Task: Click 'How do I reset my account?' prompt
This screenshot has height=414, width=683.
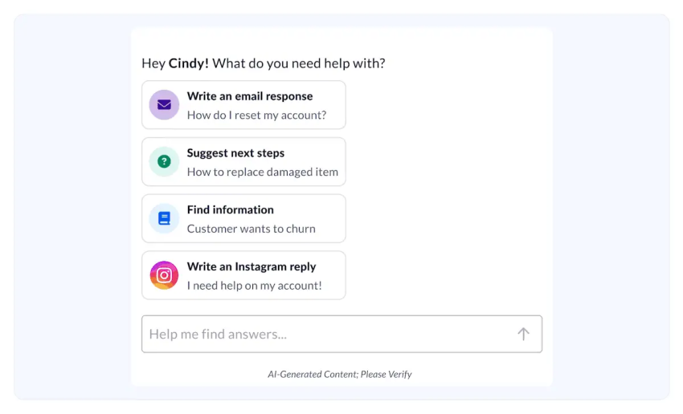Action: (256, 116)
